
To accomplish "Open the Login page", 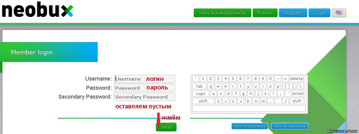I will (x=319, y=13).
